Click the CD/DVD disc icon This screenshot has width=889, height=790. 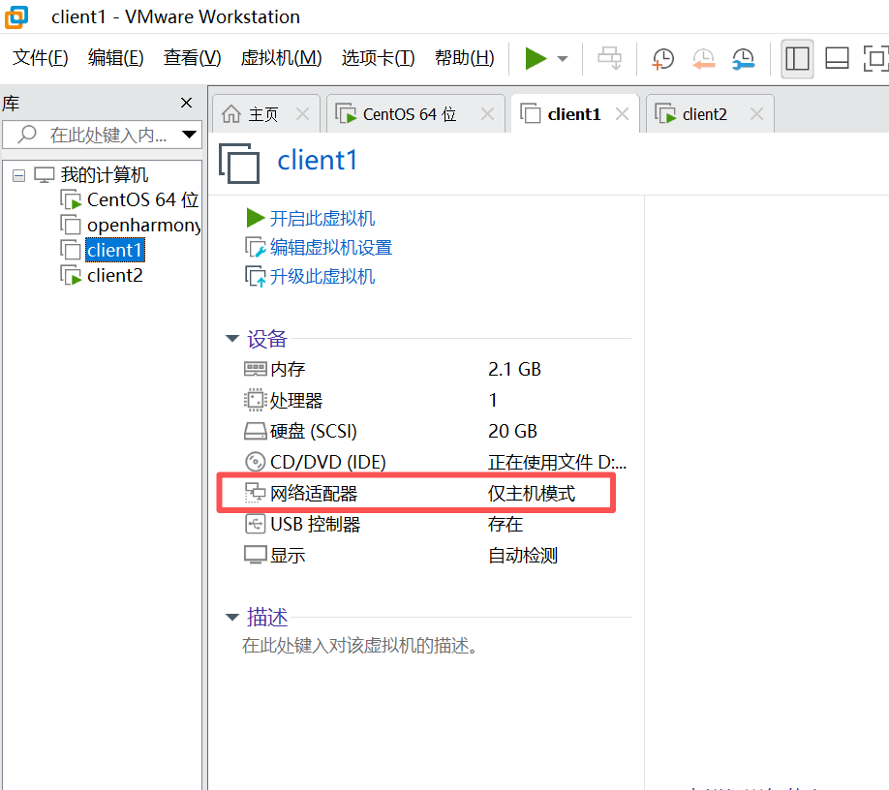(x=255, y=462)
